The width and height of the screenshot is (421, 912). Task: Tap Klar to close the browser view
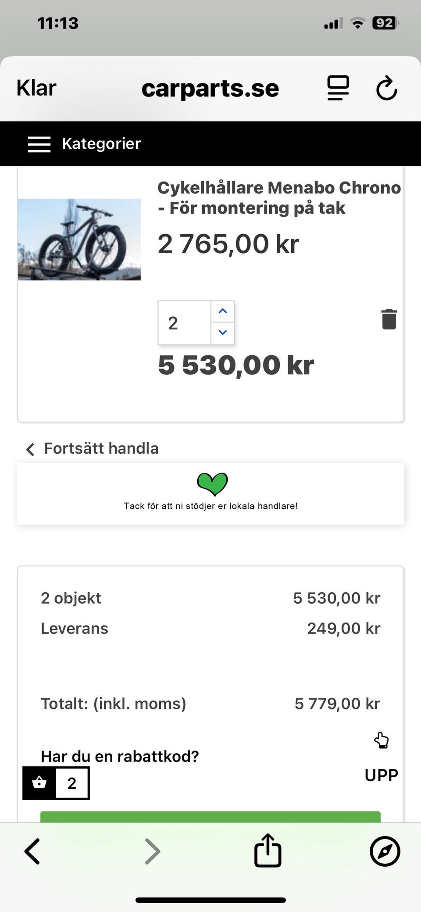[36, 88]
